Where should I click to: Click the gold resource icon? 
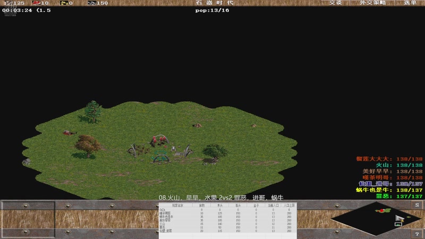click(64, 3)
